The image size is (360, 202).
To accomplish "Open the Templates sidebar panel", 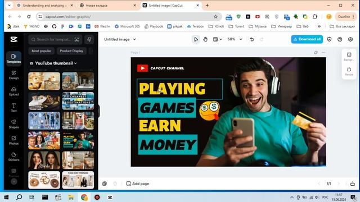I will tap(13, 58).
